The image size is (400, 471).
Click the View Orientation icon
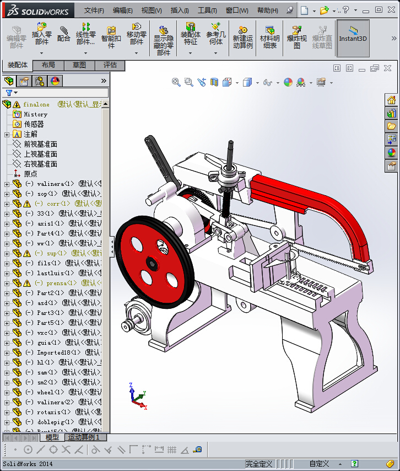pos(227,82)
